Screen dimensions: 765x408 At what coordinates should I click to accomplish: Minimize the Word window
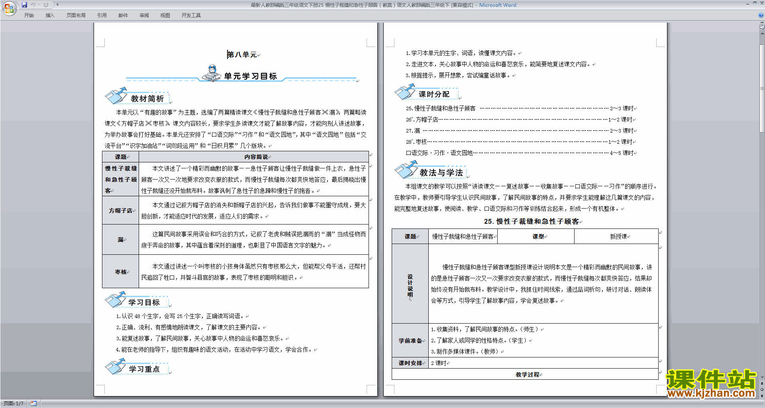point(747,3)
